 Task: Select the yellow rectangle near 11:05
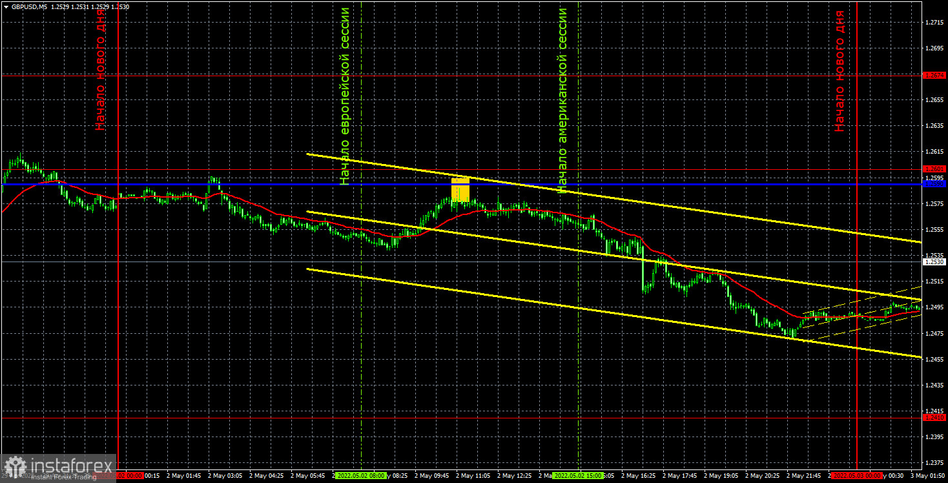[x=460, y=189]
